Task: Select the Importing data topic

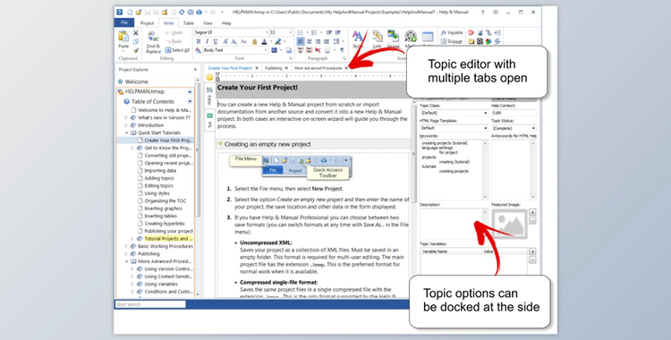Action: tap(160, 170)
